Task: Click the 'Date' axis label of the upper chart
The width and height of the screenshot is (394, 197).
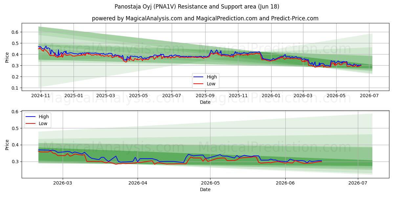Action: click(x=205, y=102)
